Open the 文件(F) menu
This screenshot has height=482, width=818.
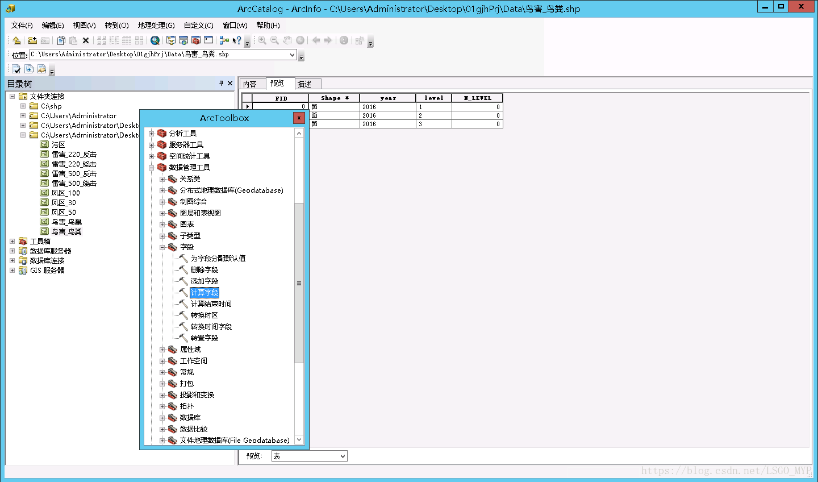22,25
